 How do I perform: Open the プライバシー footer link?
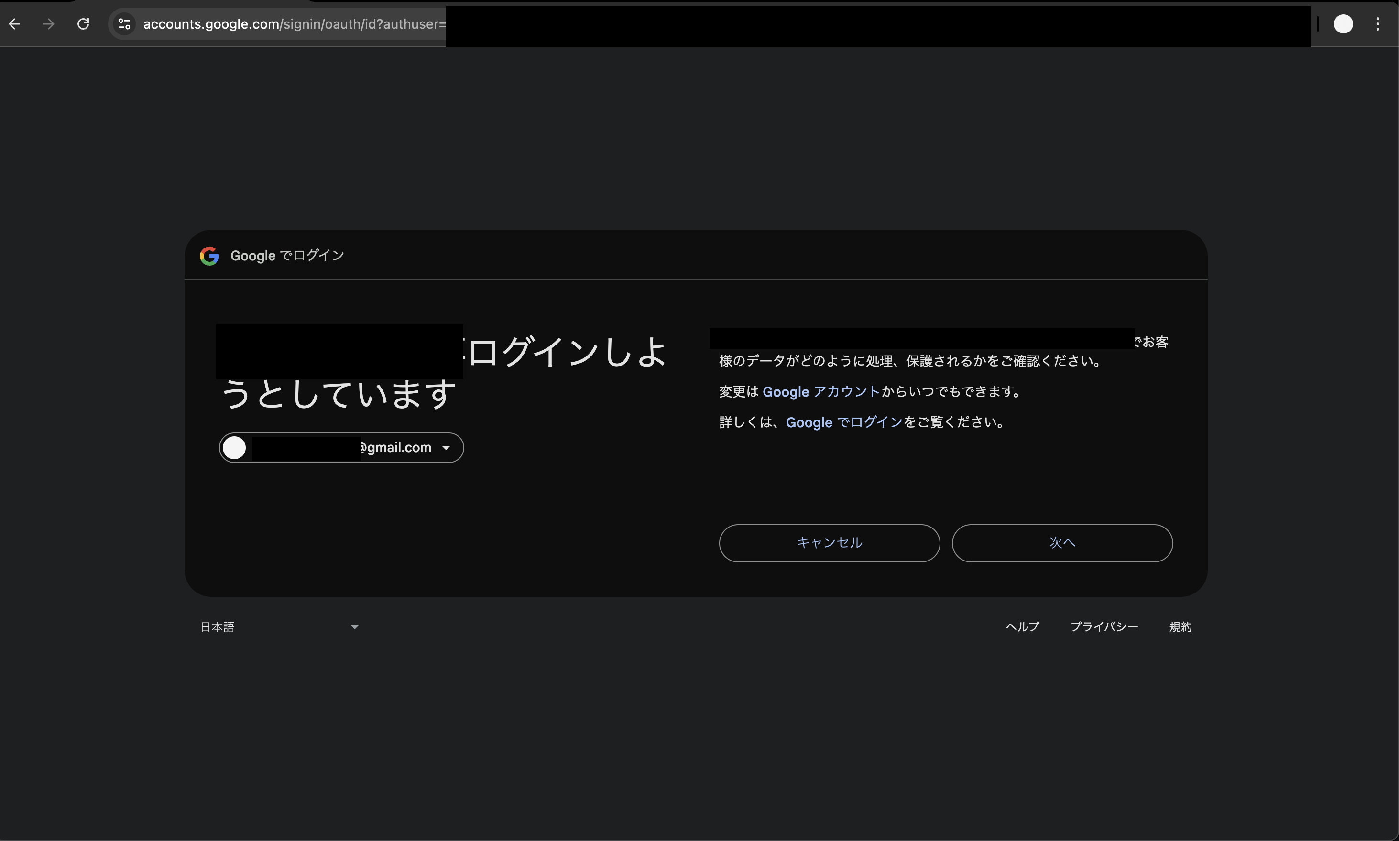coord(1104,627)
